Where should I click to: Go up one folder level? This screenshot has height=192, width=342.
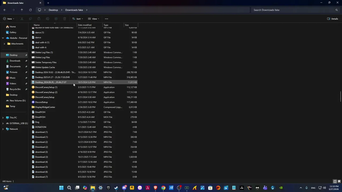click(x=22, y=10)
